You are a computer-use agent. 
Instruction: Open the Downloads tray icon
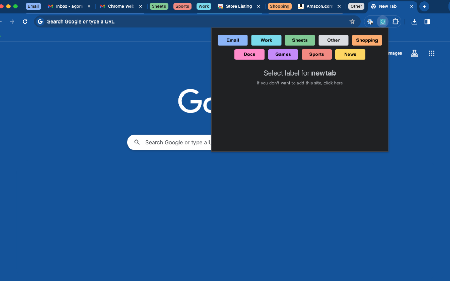coord(414,21)
